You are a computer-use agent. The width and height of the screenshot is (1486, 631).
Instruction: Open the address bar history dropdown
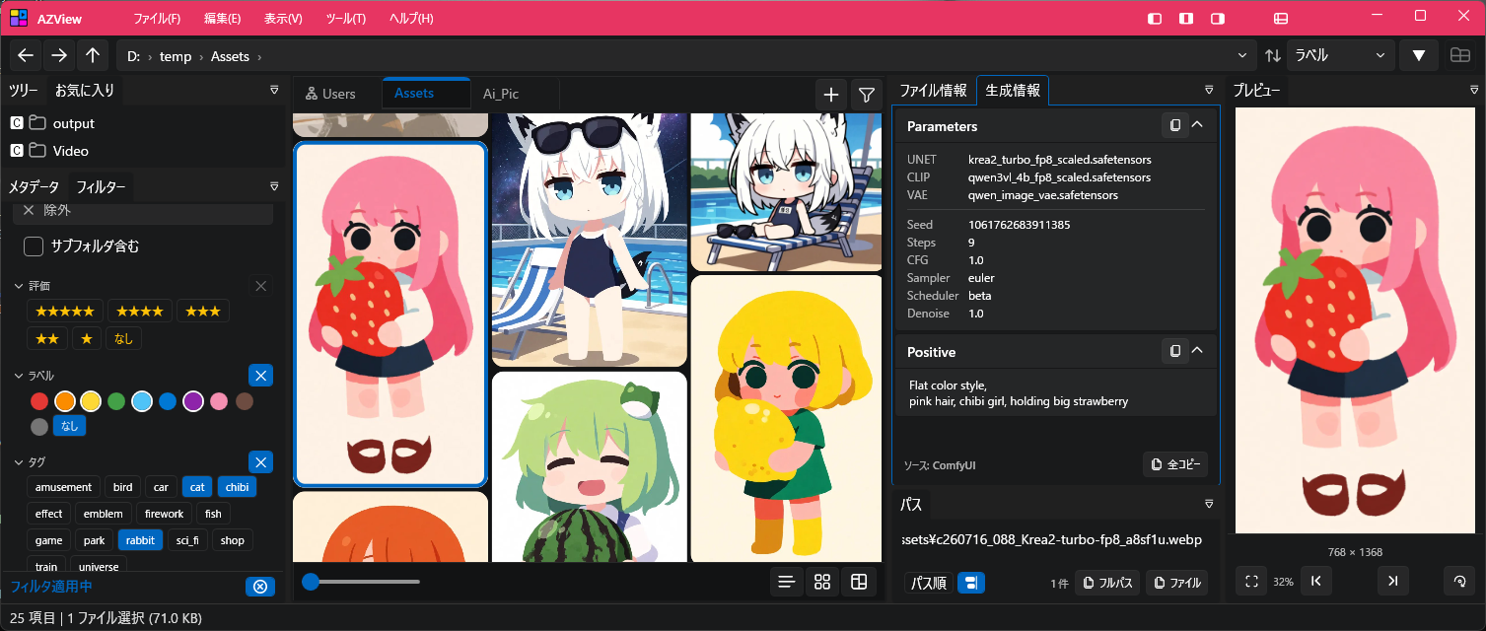(x=1243, y=56)
